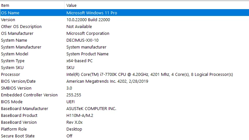This screenshot has width=249, height=140.
Task: Click the Not Available value
Action: pyautogui.click(x=79, y=27)
